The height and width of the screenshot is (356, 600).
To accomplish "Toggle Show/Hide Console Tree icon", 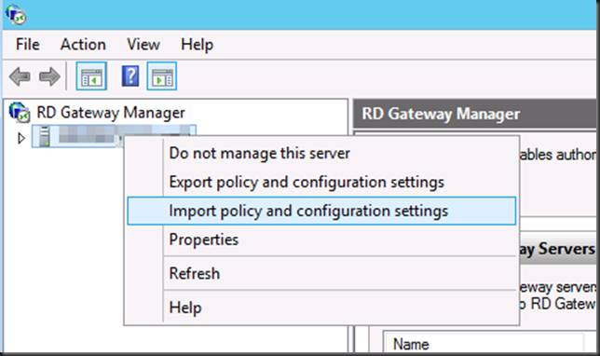I will coord(91,76).
